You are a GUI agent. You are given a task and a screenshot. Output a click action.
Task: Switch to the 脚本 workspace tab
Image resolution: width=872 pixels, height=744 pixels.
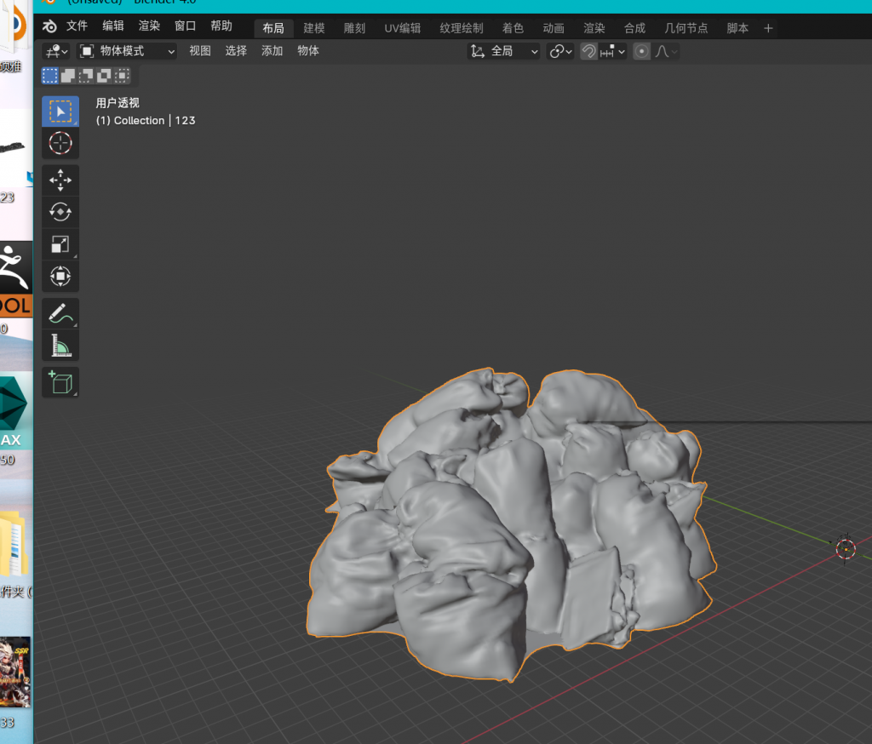coord(738,28)
